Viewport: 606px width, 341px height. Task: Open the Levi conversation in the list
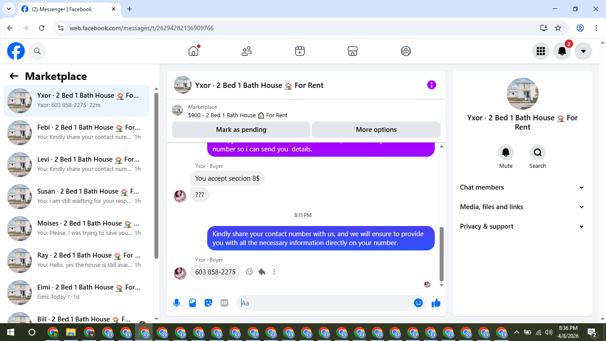77,165
